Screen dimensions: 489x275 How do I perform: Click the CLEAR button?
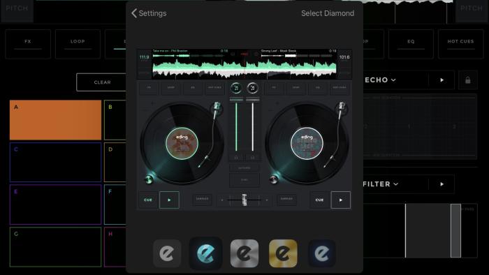click(x=102, y=82)
